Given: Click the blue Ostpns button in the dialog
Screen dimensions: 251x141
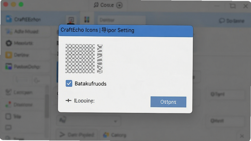Looking at the screenshot, I should point(168,102).
